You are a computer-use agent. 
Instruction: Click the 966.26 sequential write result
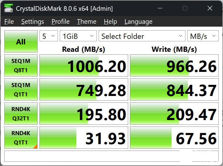click(x=174, y=65)
